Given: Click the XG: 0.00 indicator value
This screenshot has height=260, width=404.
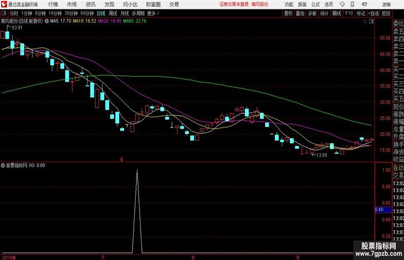Looking at the screenshot, I should pyautogui.click(x=37, y=166).
